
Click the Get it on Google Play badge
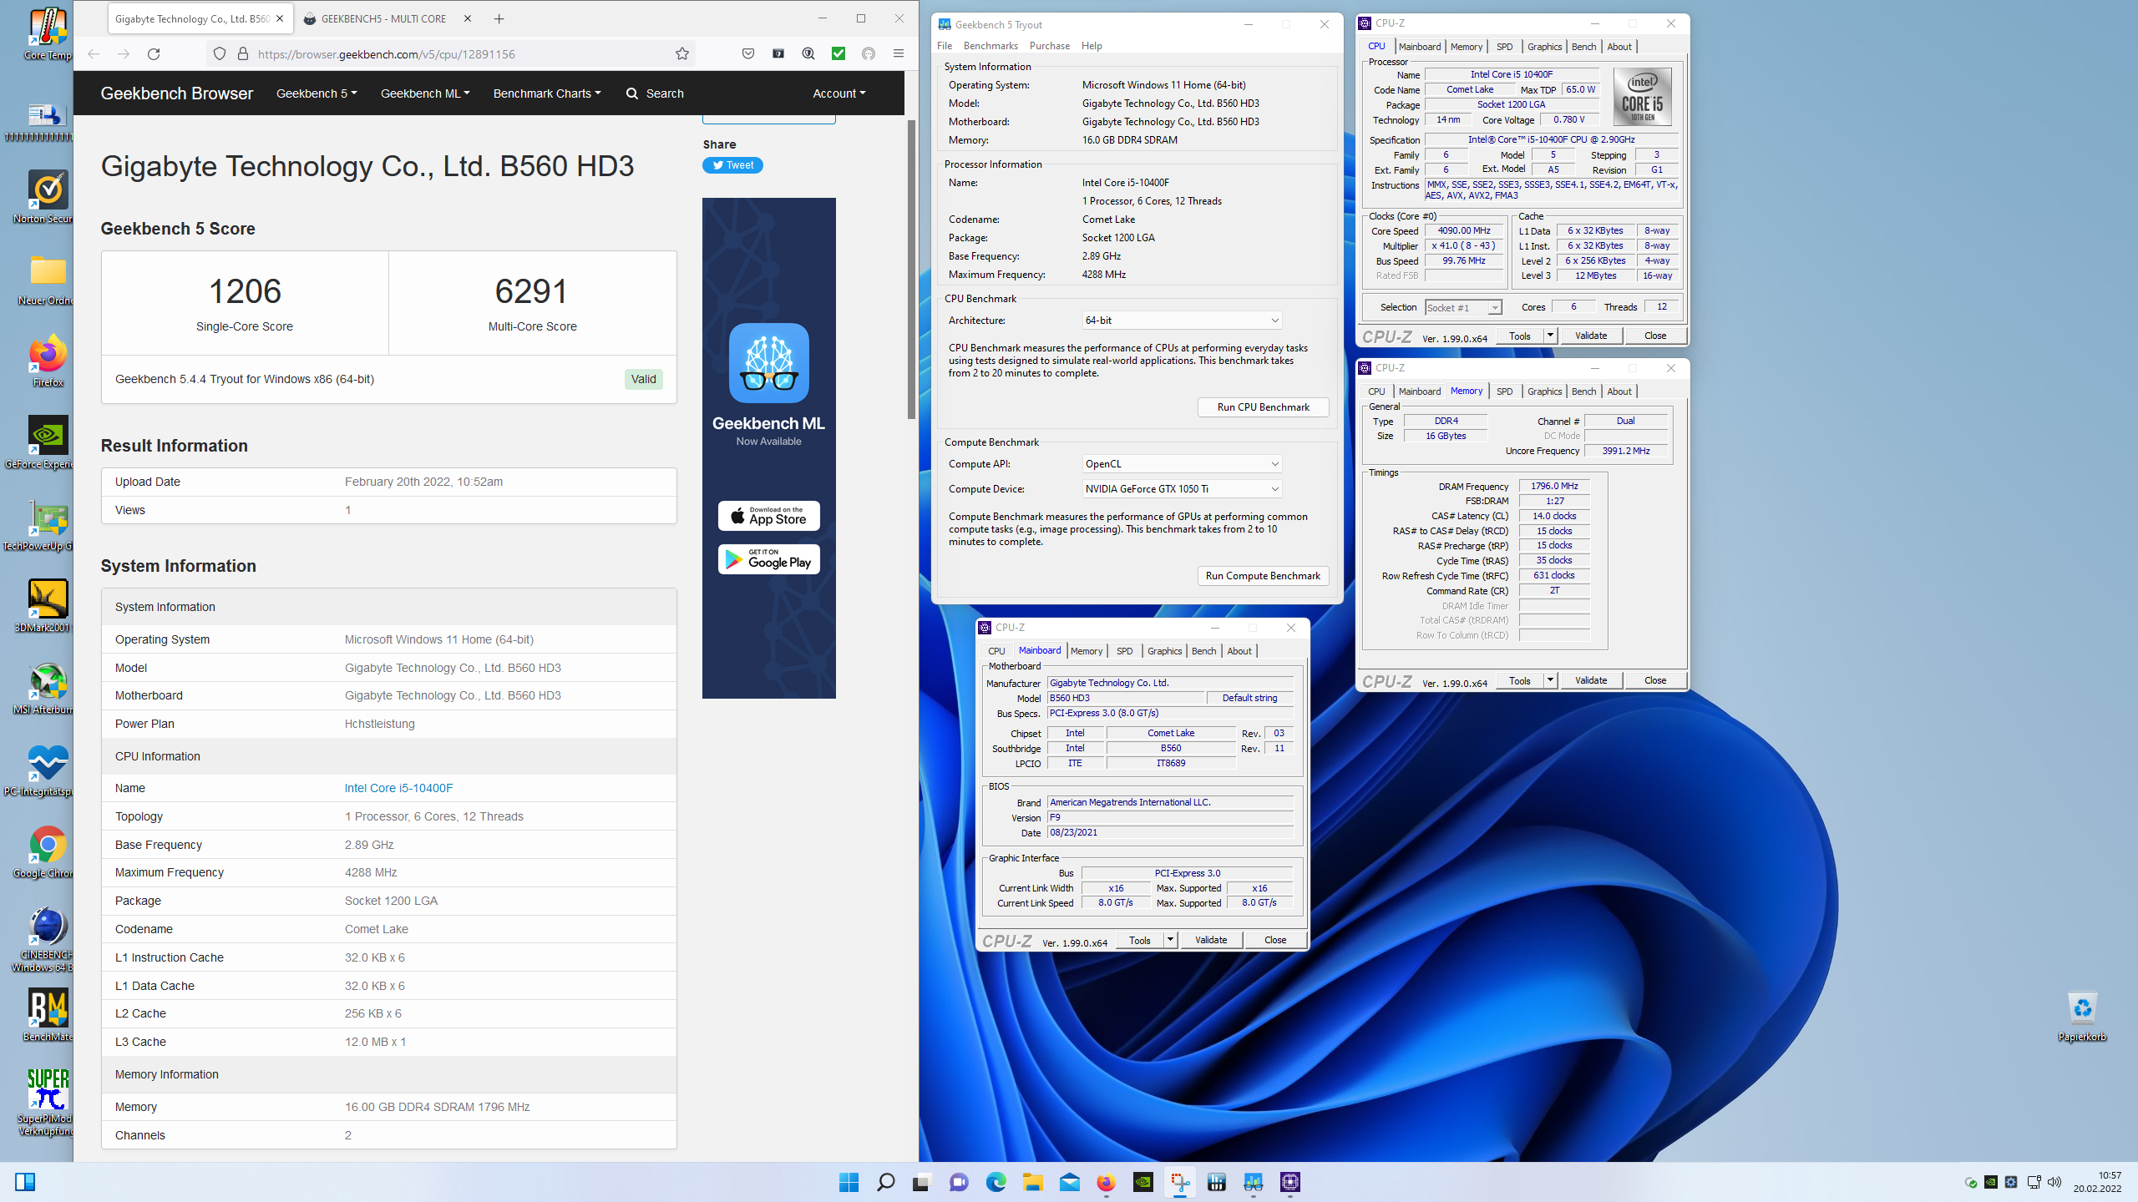768,559
